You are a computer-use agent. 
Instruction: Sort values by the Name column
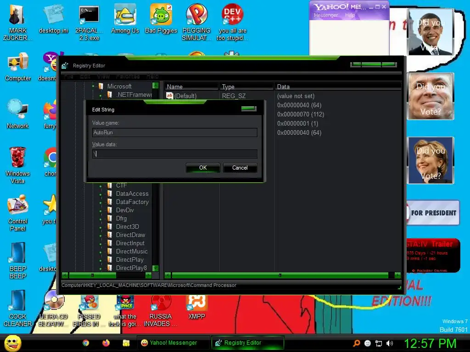pyautogui.click(x=191, y=87)
